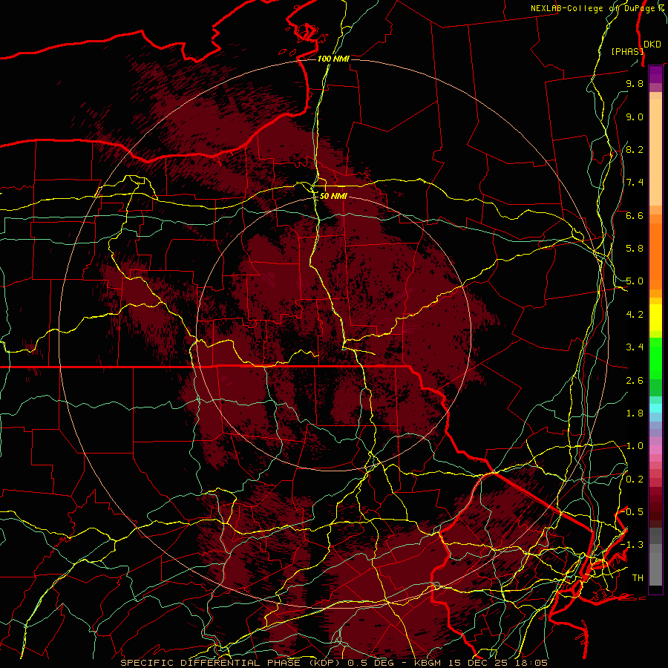Click the 5.8 legend value
This screenshot has width=668, height=668.
pyautogui.click(x=635, y=249)
